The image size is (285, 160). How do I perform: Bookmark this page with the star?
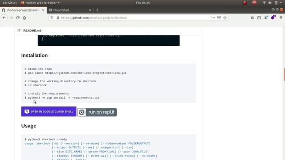pyautogui.click(x=225, y=18)
